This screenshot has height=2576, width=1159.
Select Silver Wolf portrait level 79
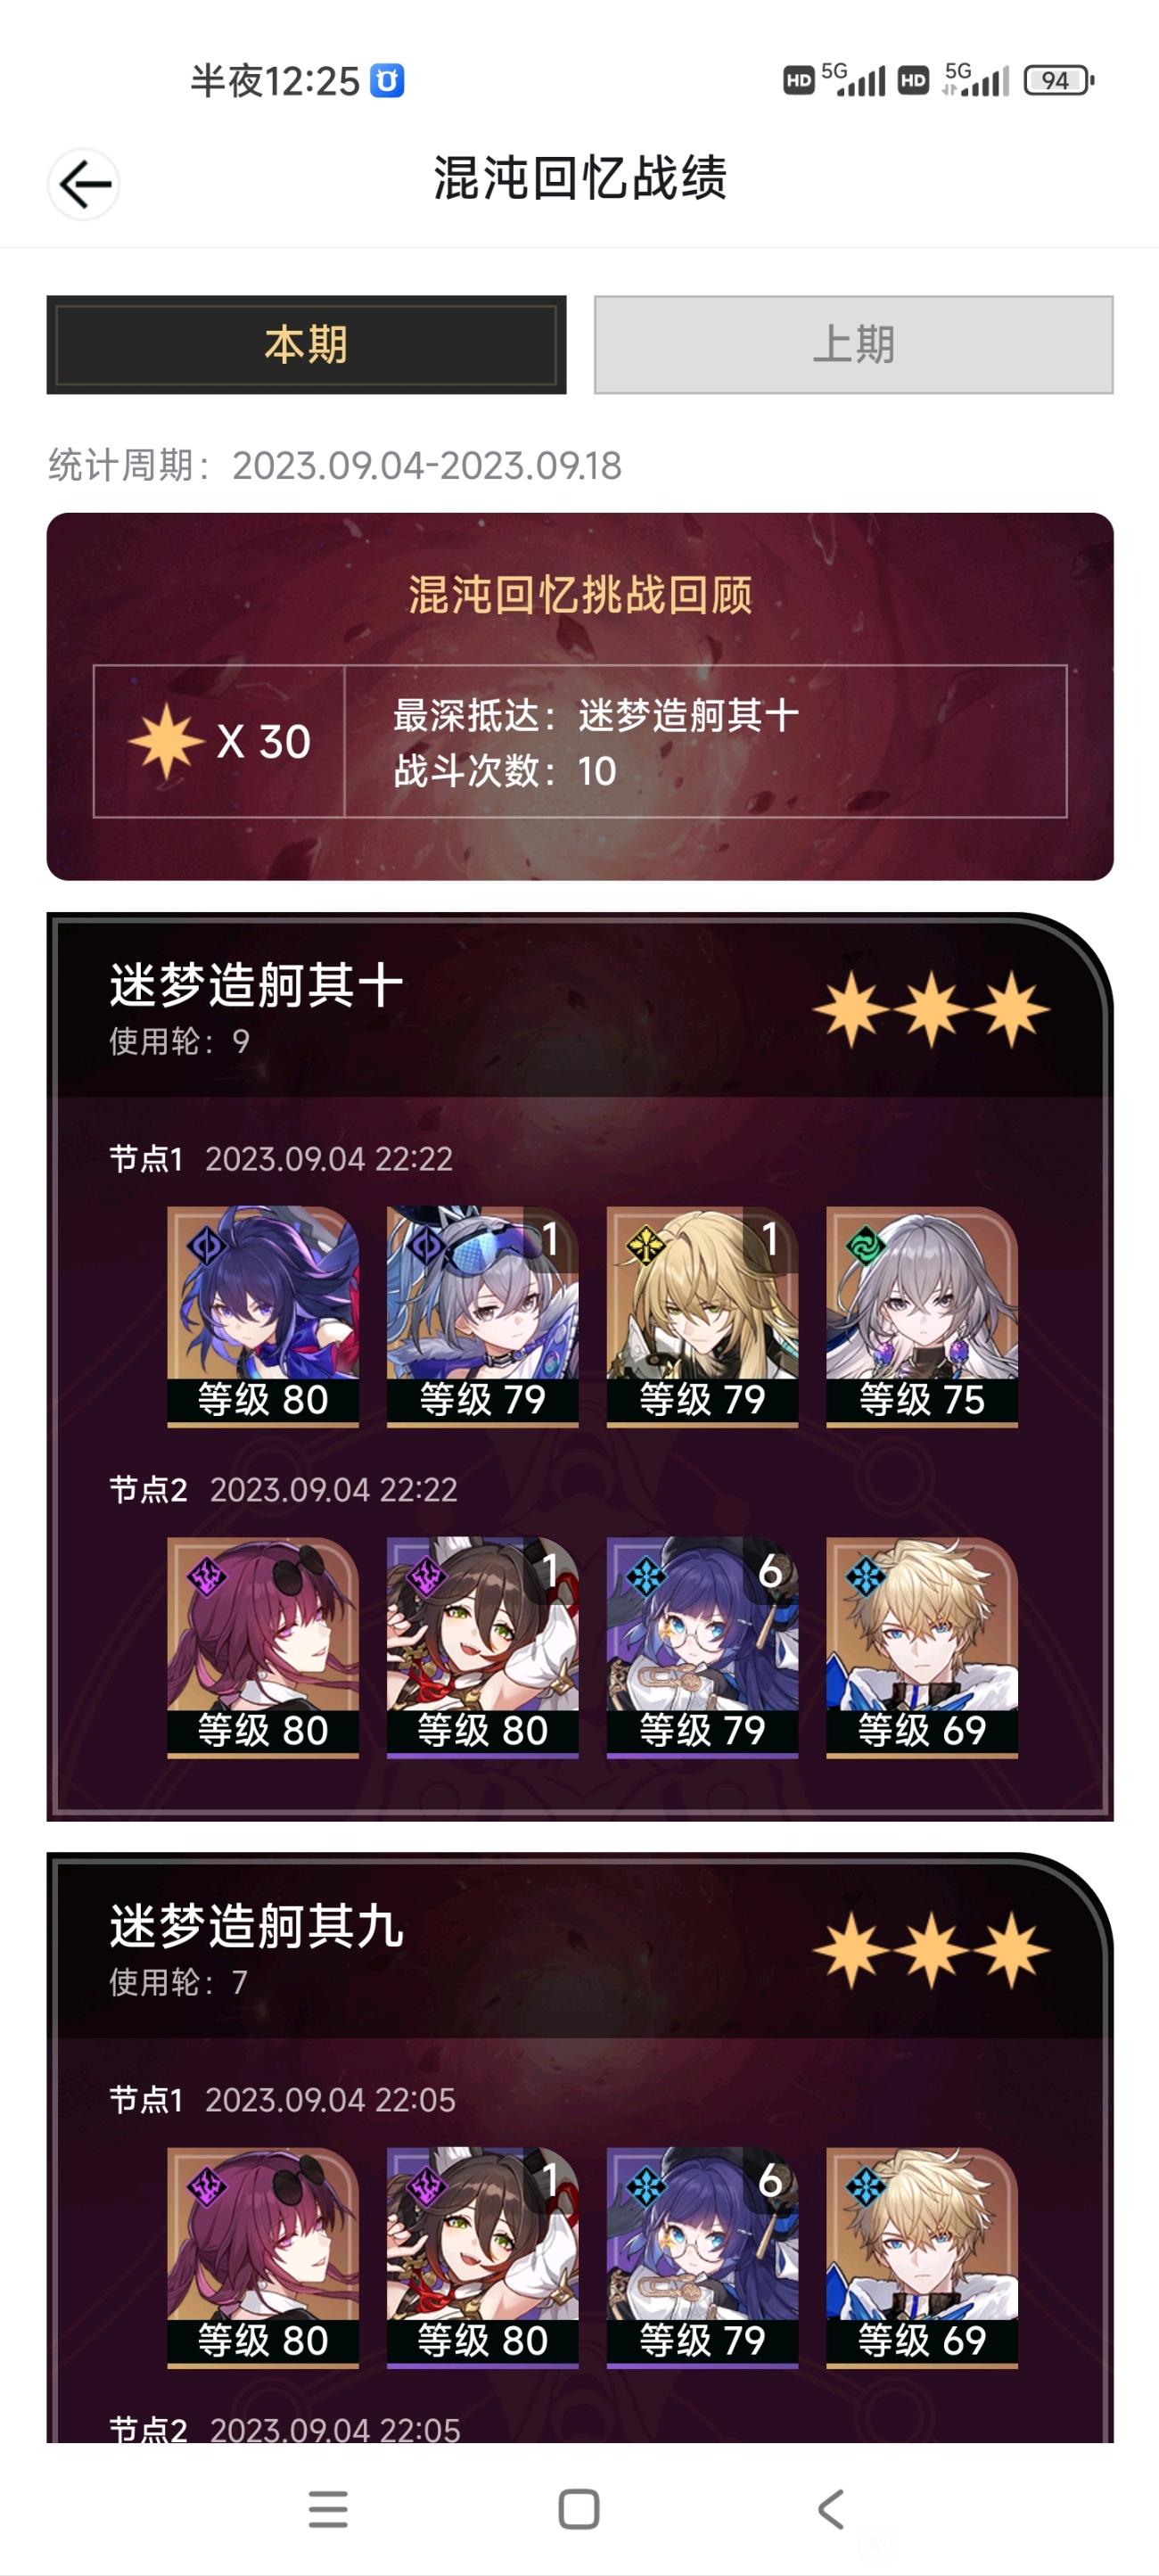(482, 1316)
